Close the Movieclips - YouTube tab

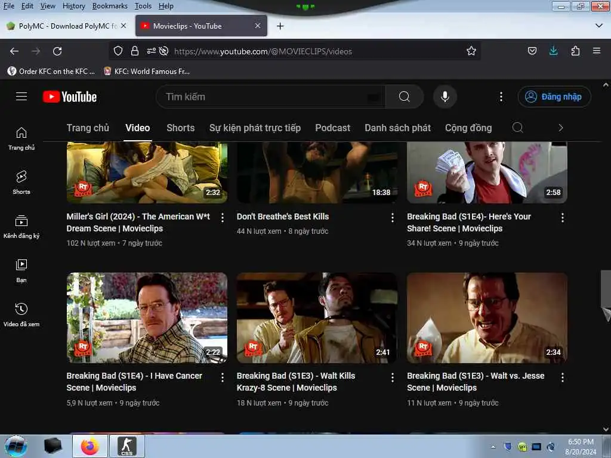click(x=258, y=26)
